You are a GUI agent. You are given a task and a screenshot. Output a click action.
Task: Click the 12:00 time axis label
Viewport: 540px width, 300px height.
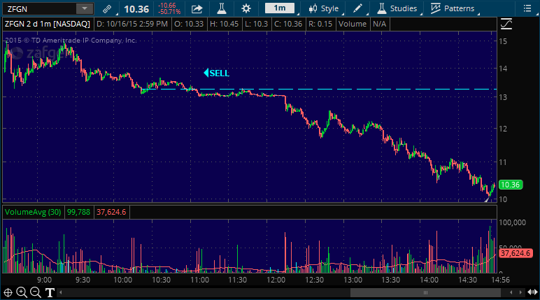click(x=276, y=280)
